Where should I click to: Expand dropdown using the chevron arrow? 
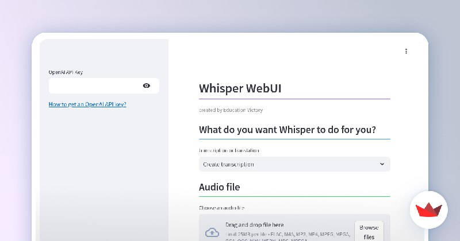click(x=382, y=164)
